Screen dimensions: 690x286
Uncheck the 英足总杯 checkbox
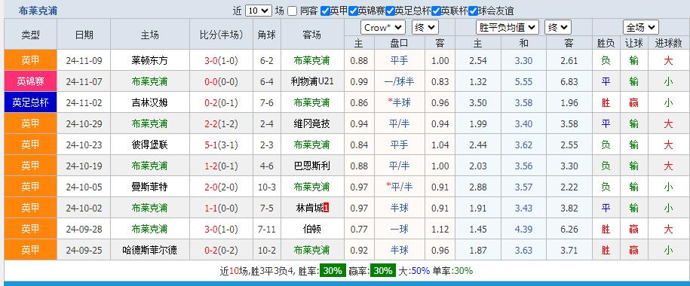(390, 11)
